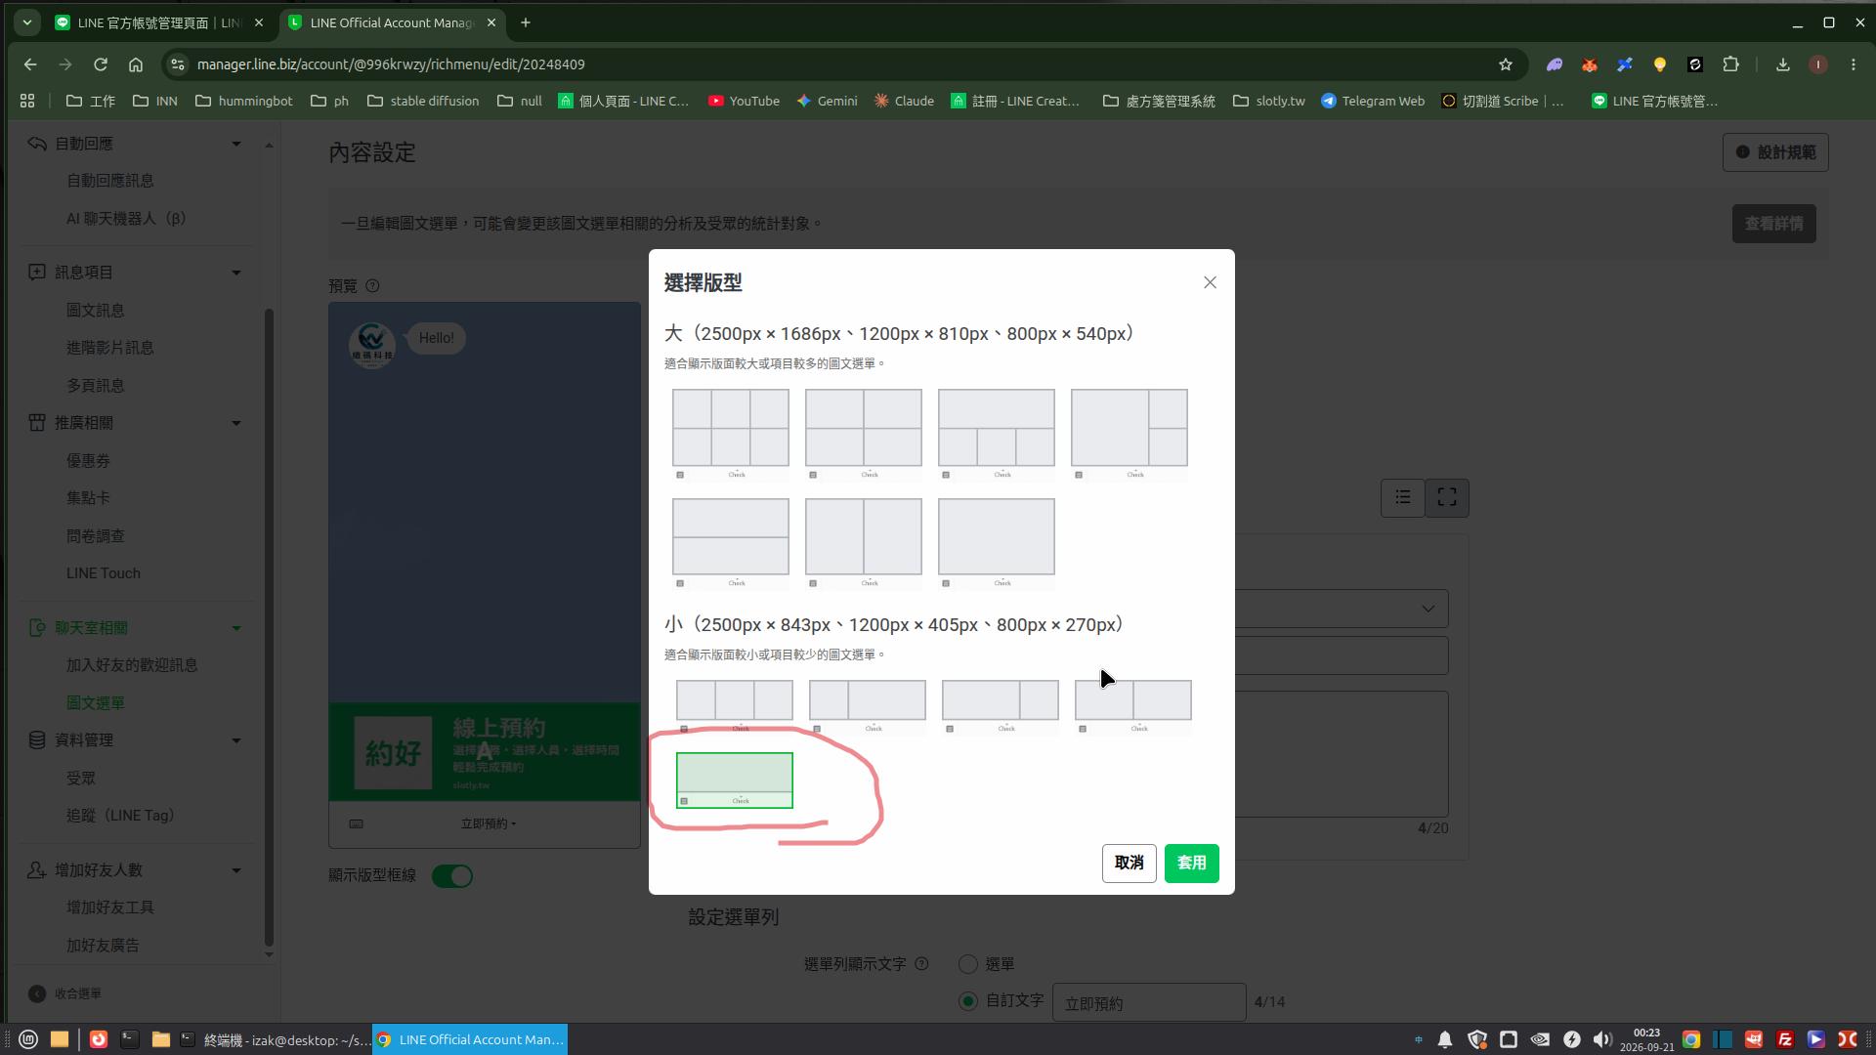The height and width of the screenshot is (1055, 1876).
Task: Open 優惠券 in sidebar
Action: [x=88, y=461]
